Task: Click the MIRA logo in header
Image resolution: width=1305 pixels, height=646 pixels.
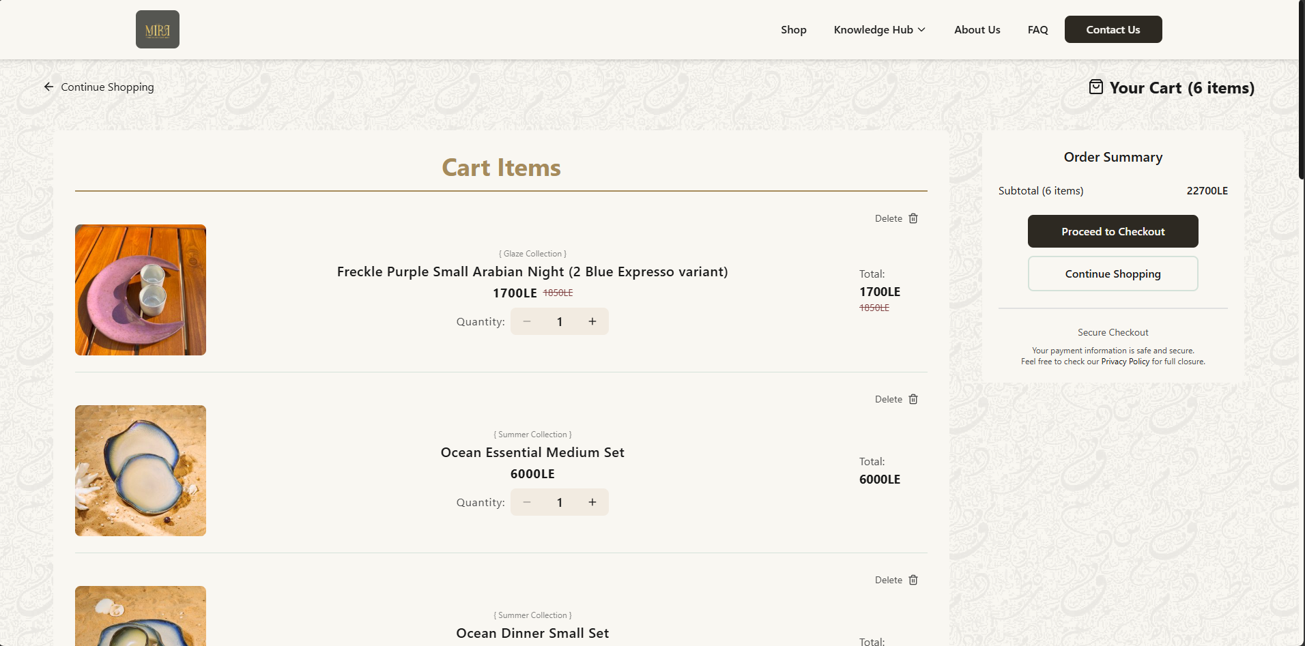Action: (x=158, y=29)
